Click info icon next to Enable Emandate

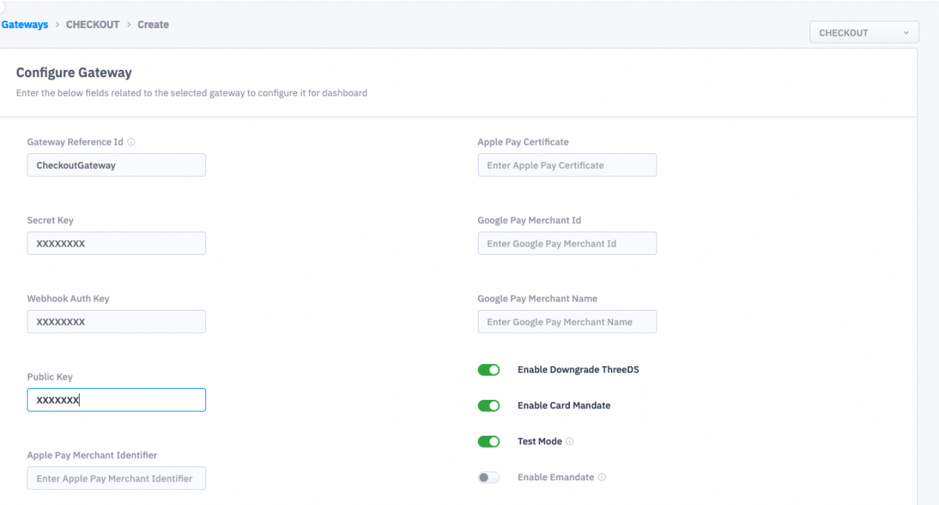(x=602, y=478)
